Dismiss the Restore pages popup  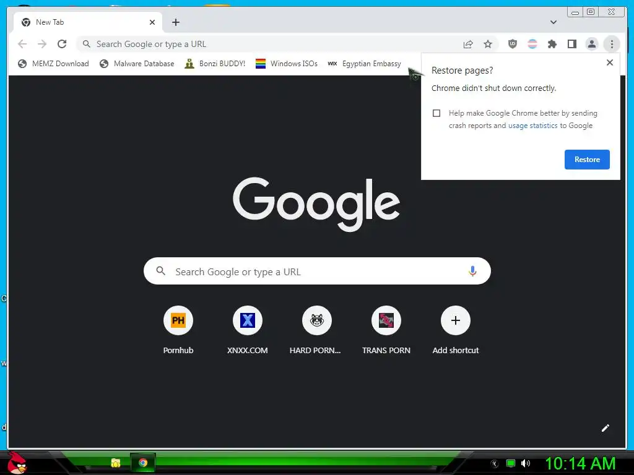coord(610,62)
